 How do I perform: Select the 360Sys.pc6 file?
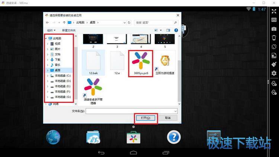click(x=141, y=63)
